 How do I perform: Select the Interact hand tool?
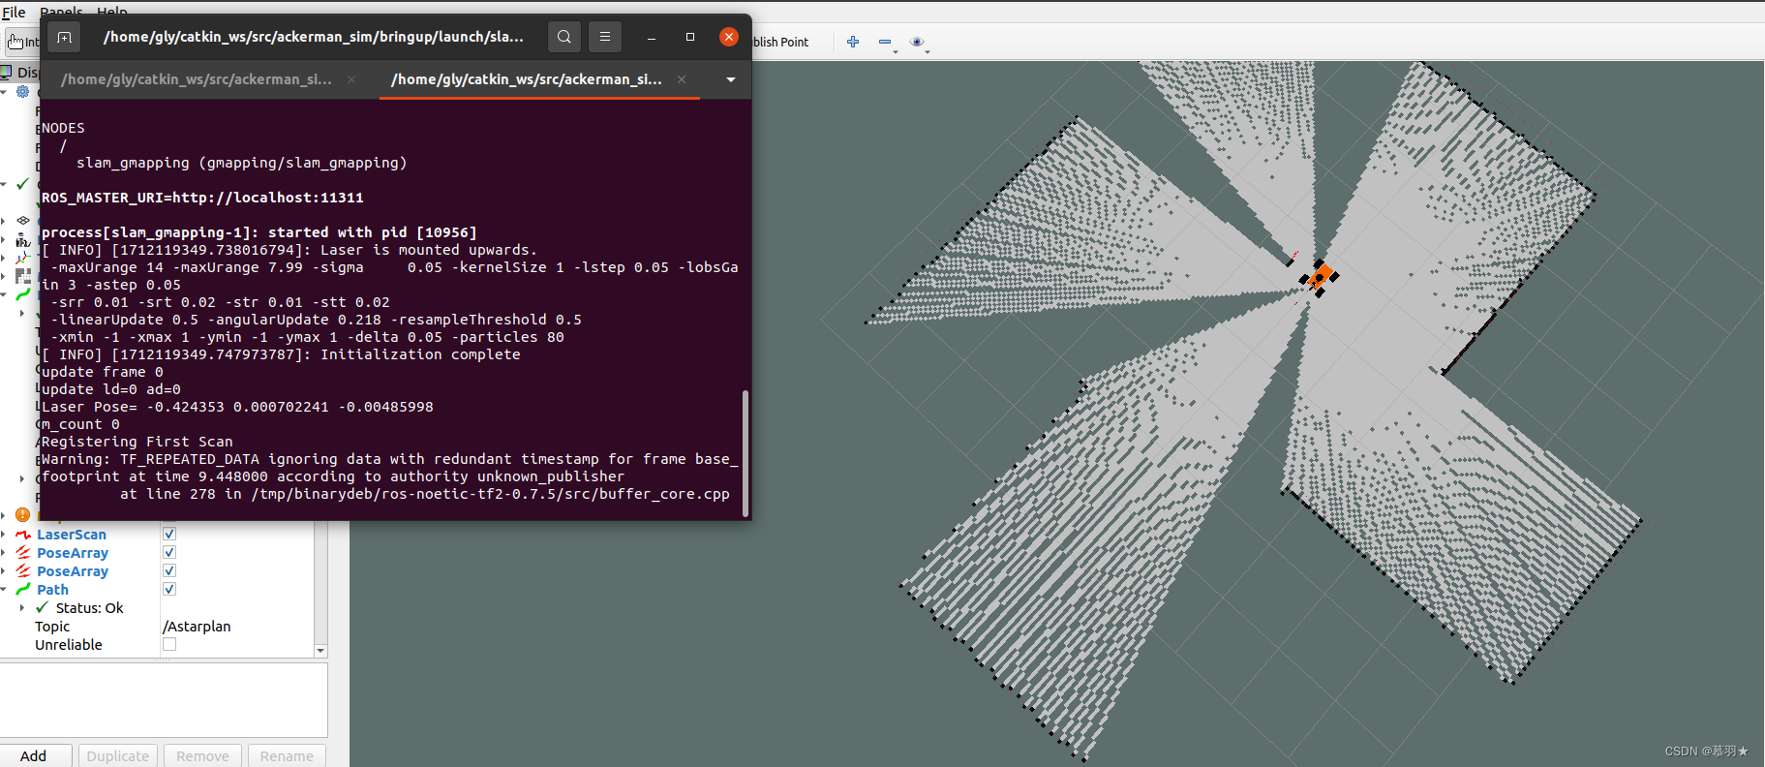(21, 42)
